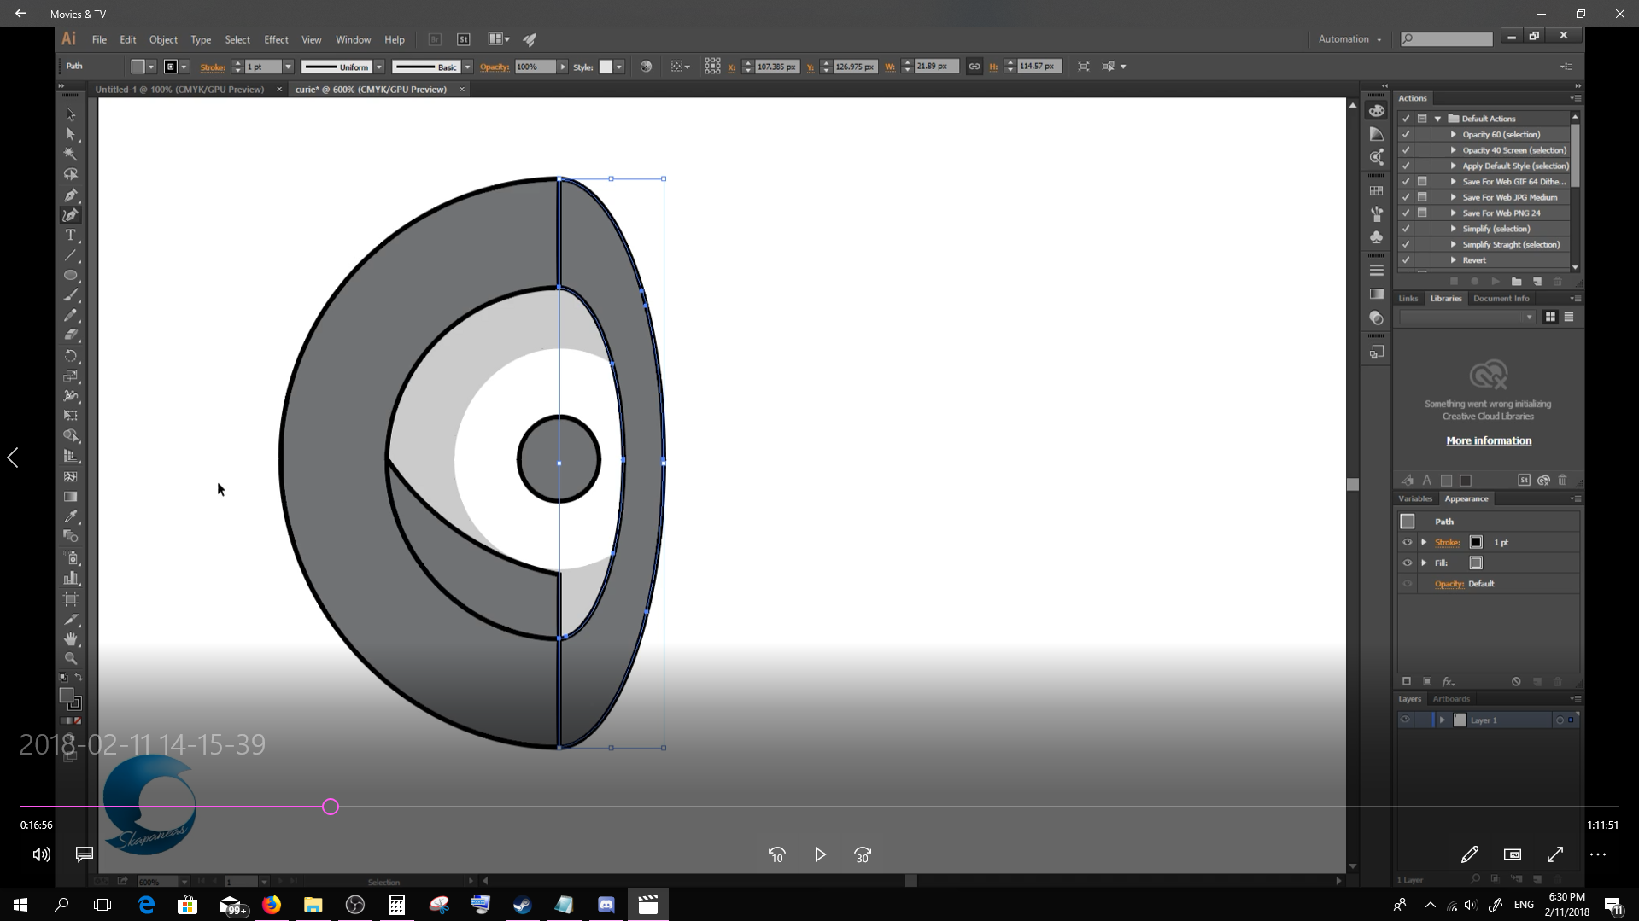
Task: Click the Constrain Width and Height link
Action: click(x=975, y=67)
